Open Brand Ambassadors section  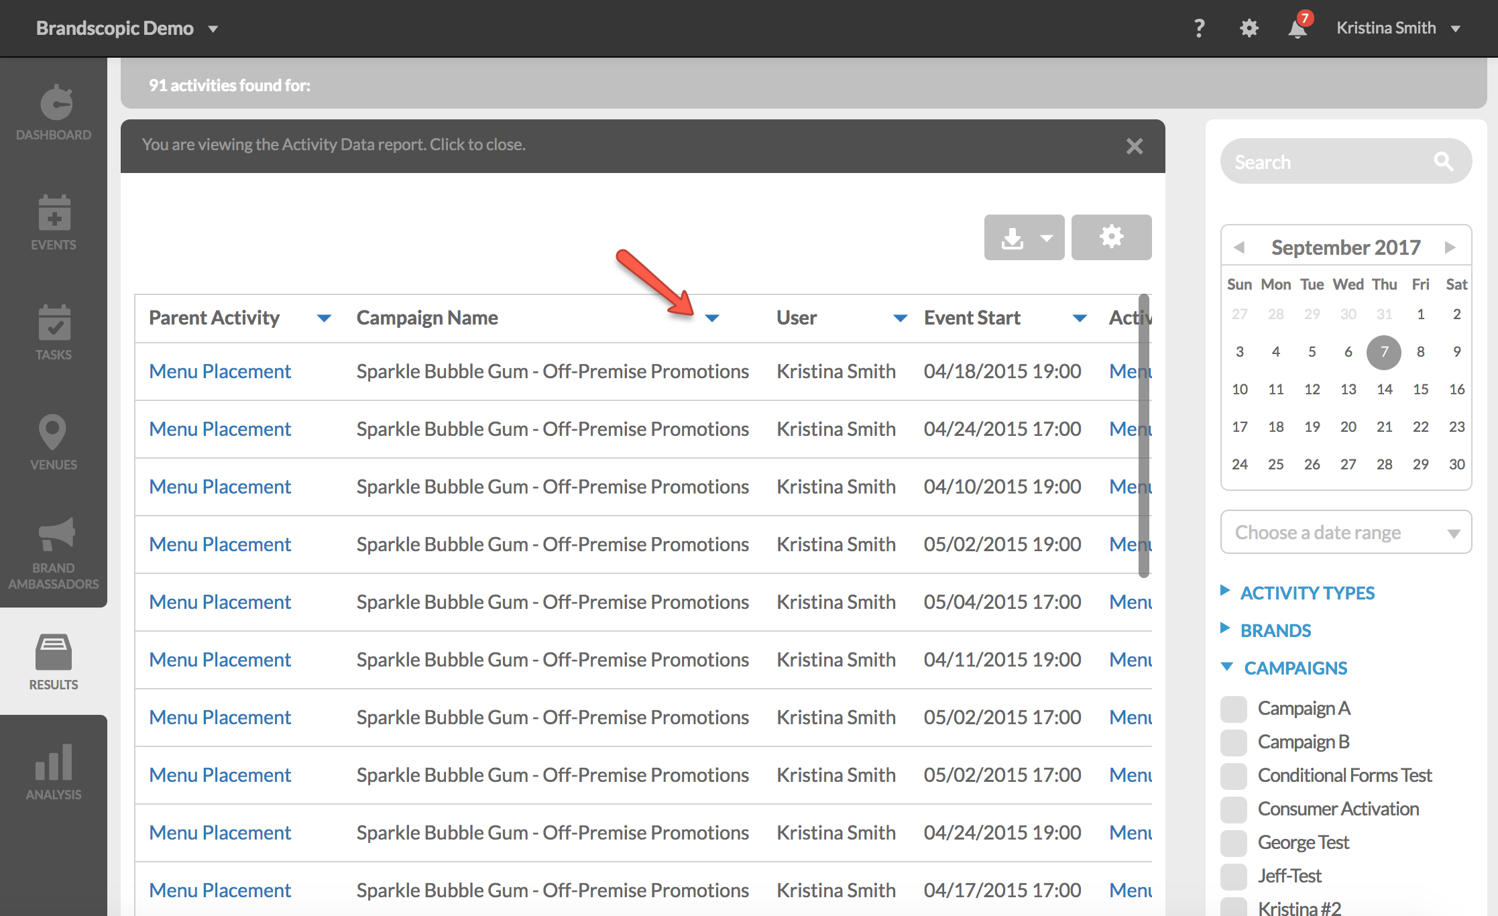[x=54, y=554]
